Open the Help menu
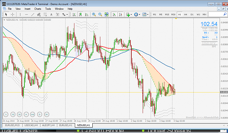The height and width of the screenshot is (133, 228). tap(70, 9)
